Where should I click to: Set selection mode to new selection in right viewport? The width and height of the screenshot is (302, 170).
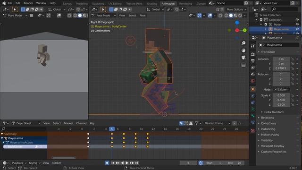point(111,9)
